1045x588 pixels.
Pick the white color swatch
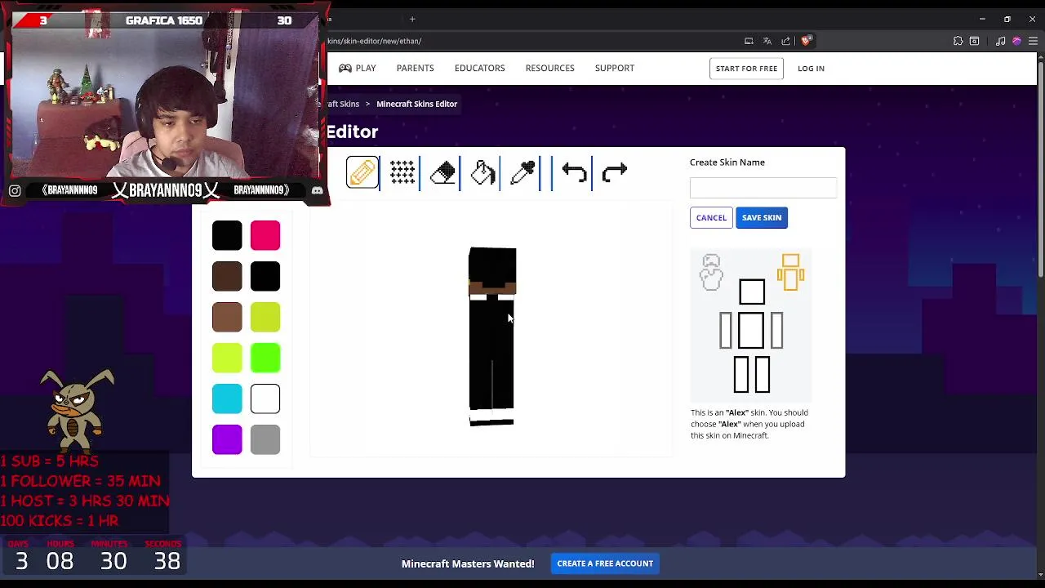[265, 399]
